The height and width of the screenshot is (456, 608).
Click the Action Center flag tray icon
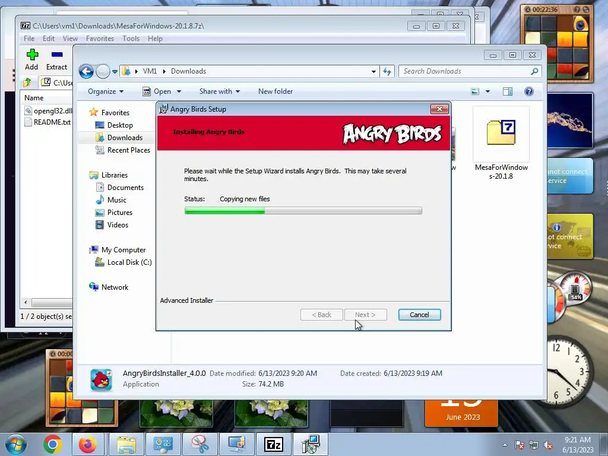point(520,445)
